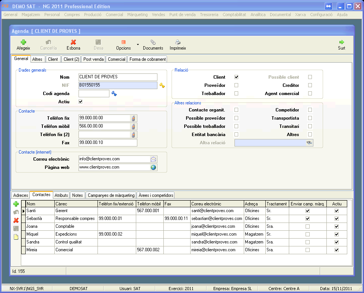Image resolution: width=364 pixels, height=293 pixels.
Task: Click the double-arrow button in title bar
Action: 328,6
